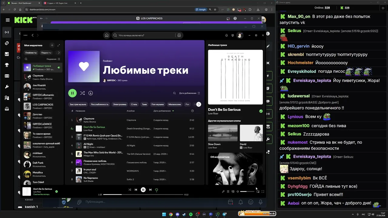This screenshot has height=218, width=388.
Task: Open Low Roar link in right panel
Action: [x=213, y=114]
